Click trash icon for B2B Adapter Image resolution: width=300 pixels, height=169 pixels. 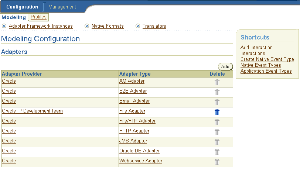click(x=217, y=92)
